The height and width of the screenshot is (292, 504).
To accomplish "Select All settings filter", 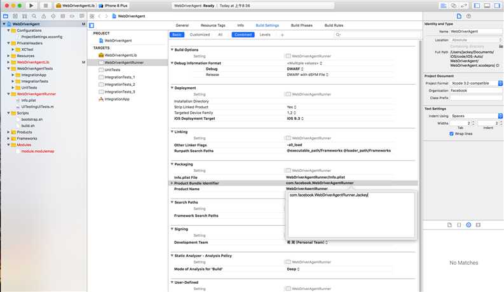I will pos(220,35).
